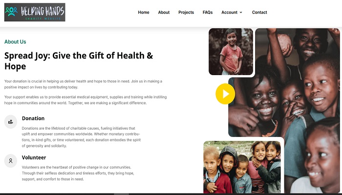This screenshot has width=342, height=195.
Task: Open the Projects menu link
Action: coord(186,12)
